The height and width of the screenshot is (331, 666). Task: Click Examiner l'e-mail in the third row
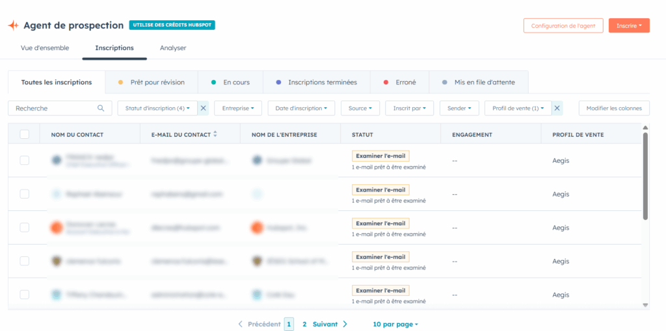pos(380,223)
